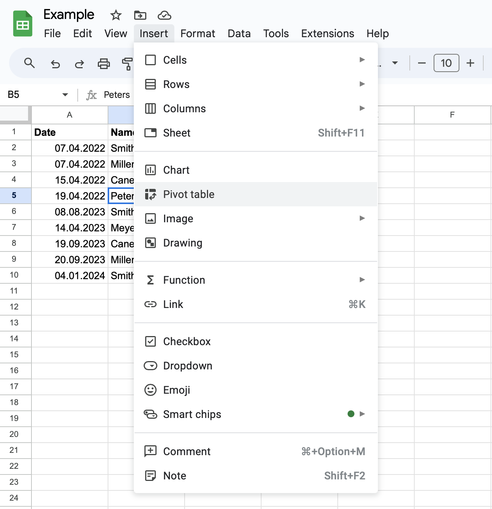Select the paint format roller icon

127,64
